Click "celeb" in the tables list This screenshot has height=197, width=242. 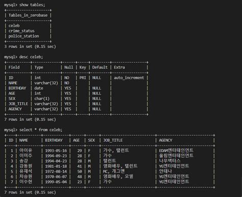coord(14,26)
